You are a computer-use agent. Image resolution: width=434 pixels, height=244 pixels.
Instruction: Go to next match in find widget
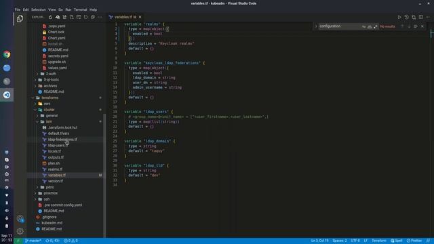point(409,26)
